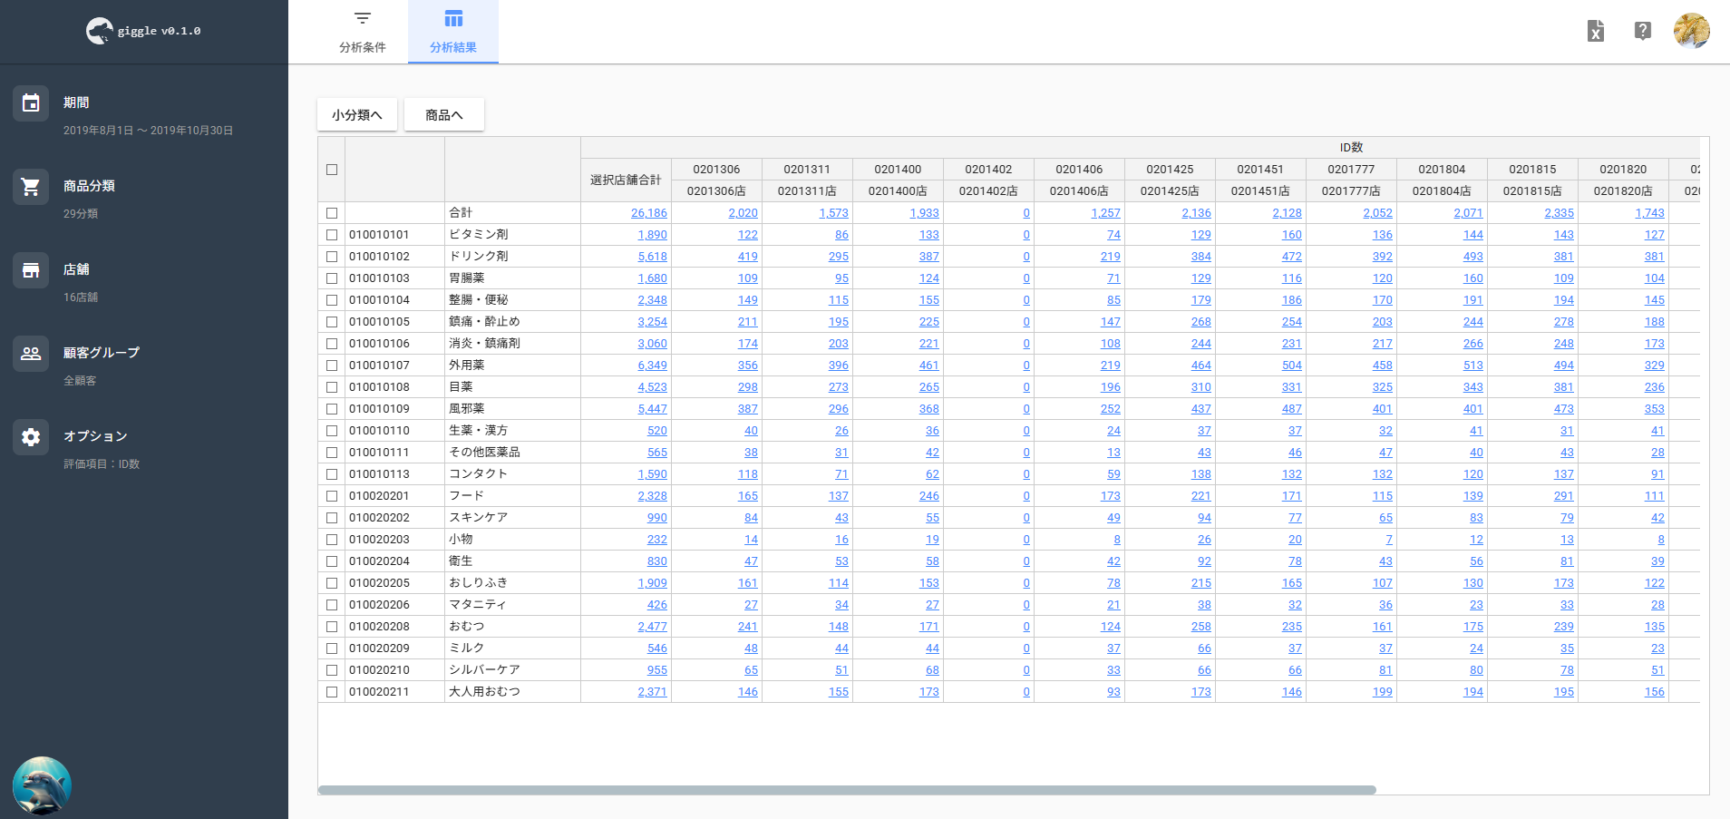The width and height of the screenshot is (1730, 819).
Task: Click the オプション gear icon
Action: (31, 437)
